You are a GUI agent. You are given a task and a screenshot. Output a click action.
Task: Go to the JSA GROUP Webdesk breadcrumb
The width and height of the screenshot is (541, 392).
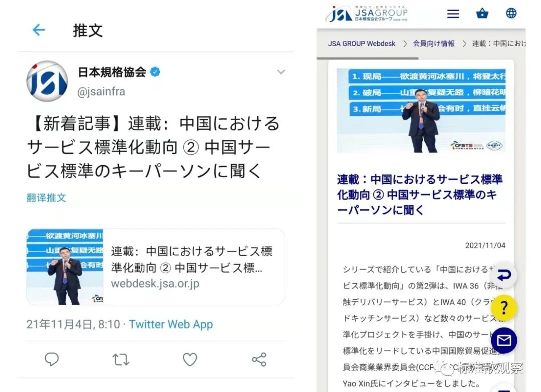pyautogui.click(x=361, y=44)
